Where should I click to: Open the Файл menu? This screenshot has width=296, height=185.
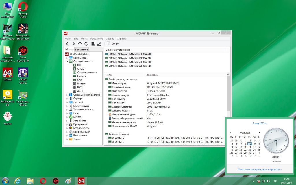click(68, 38)
